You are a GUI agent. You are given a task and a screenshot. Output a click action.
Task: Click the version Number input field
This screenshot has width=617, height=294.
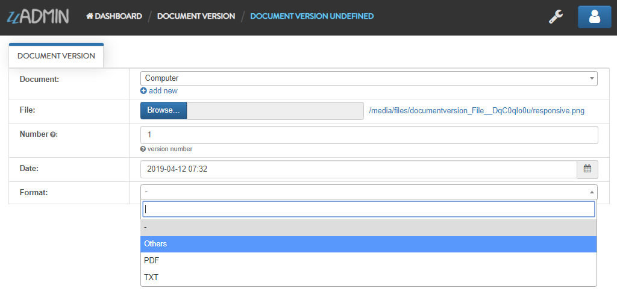369,135
